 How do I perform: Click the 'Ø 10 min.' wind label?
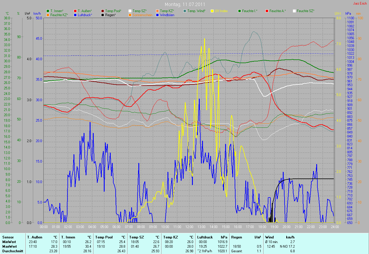tap(272, 242)
